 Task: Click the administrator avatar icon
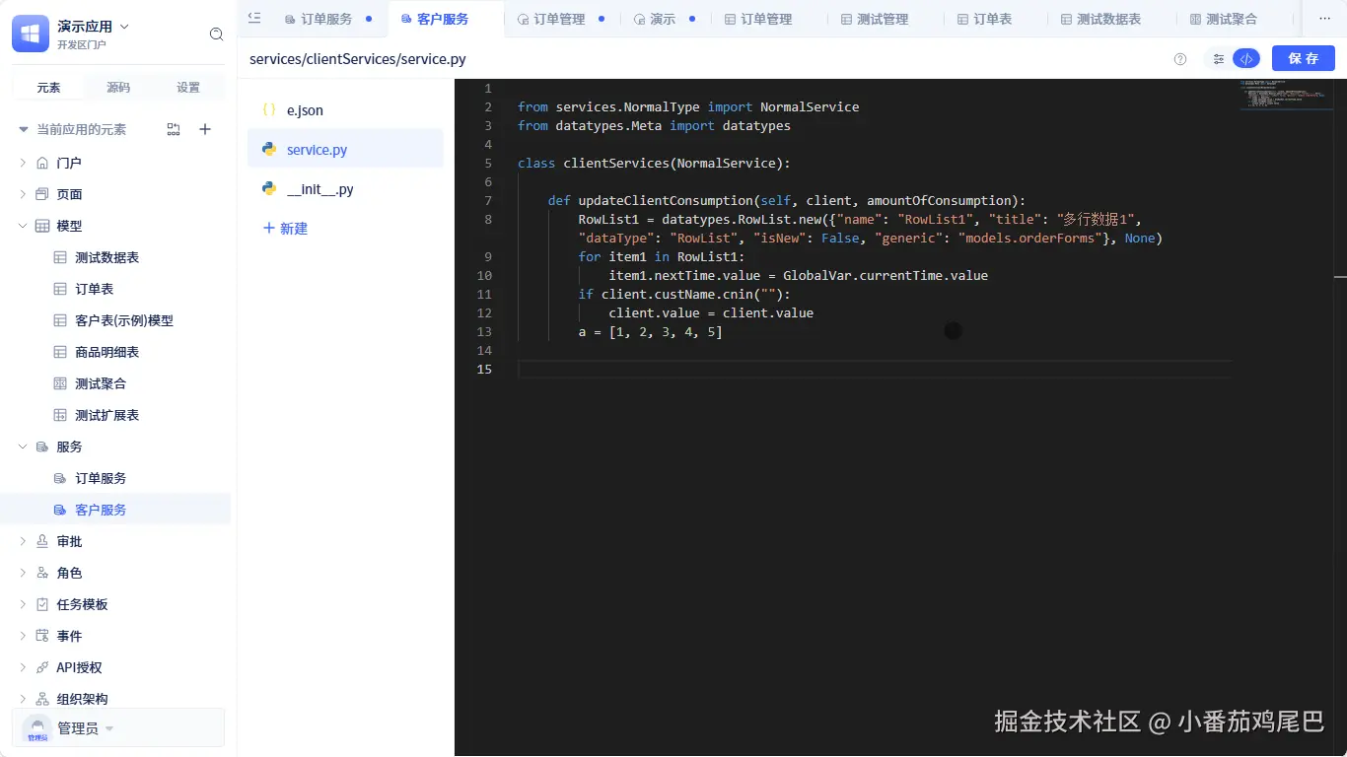point(36,729)
